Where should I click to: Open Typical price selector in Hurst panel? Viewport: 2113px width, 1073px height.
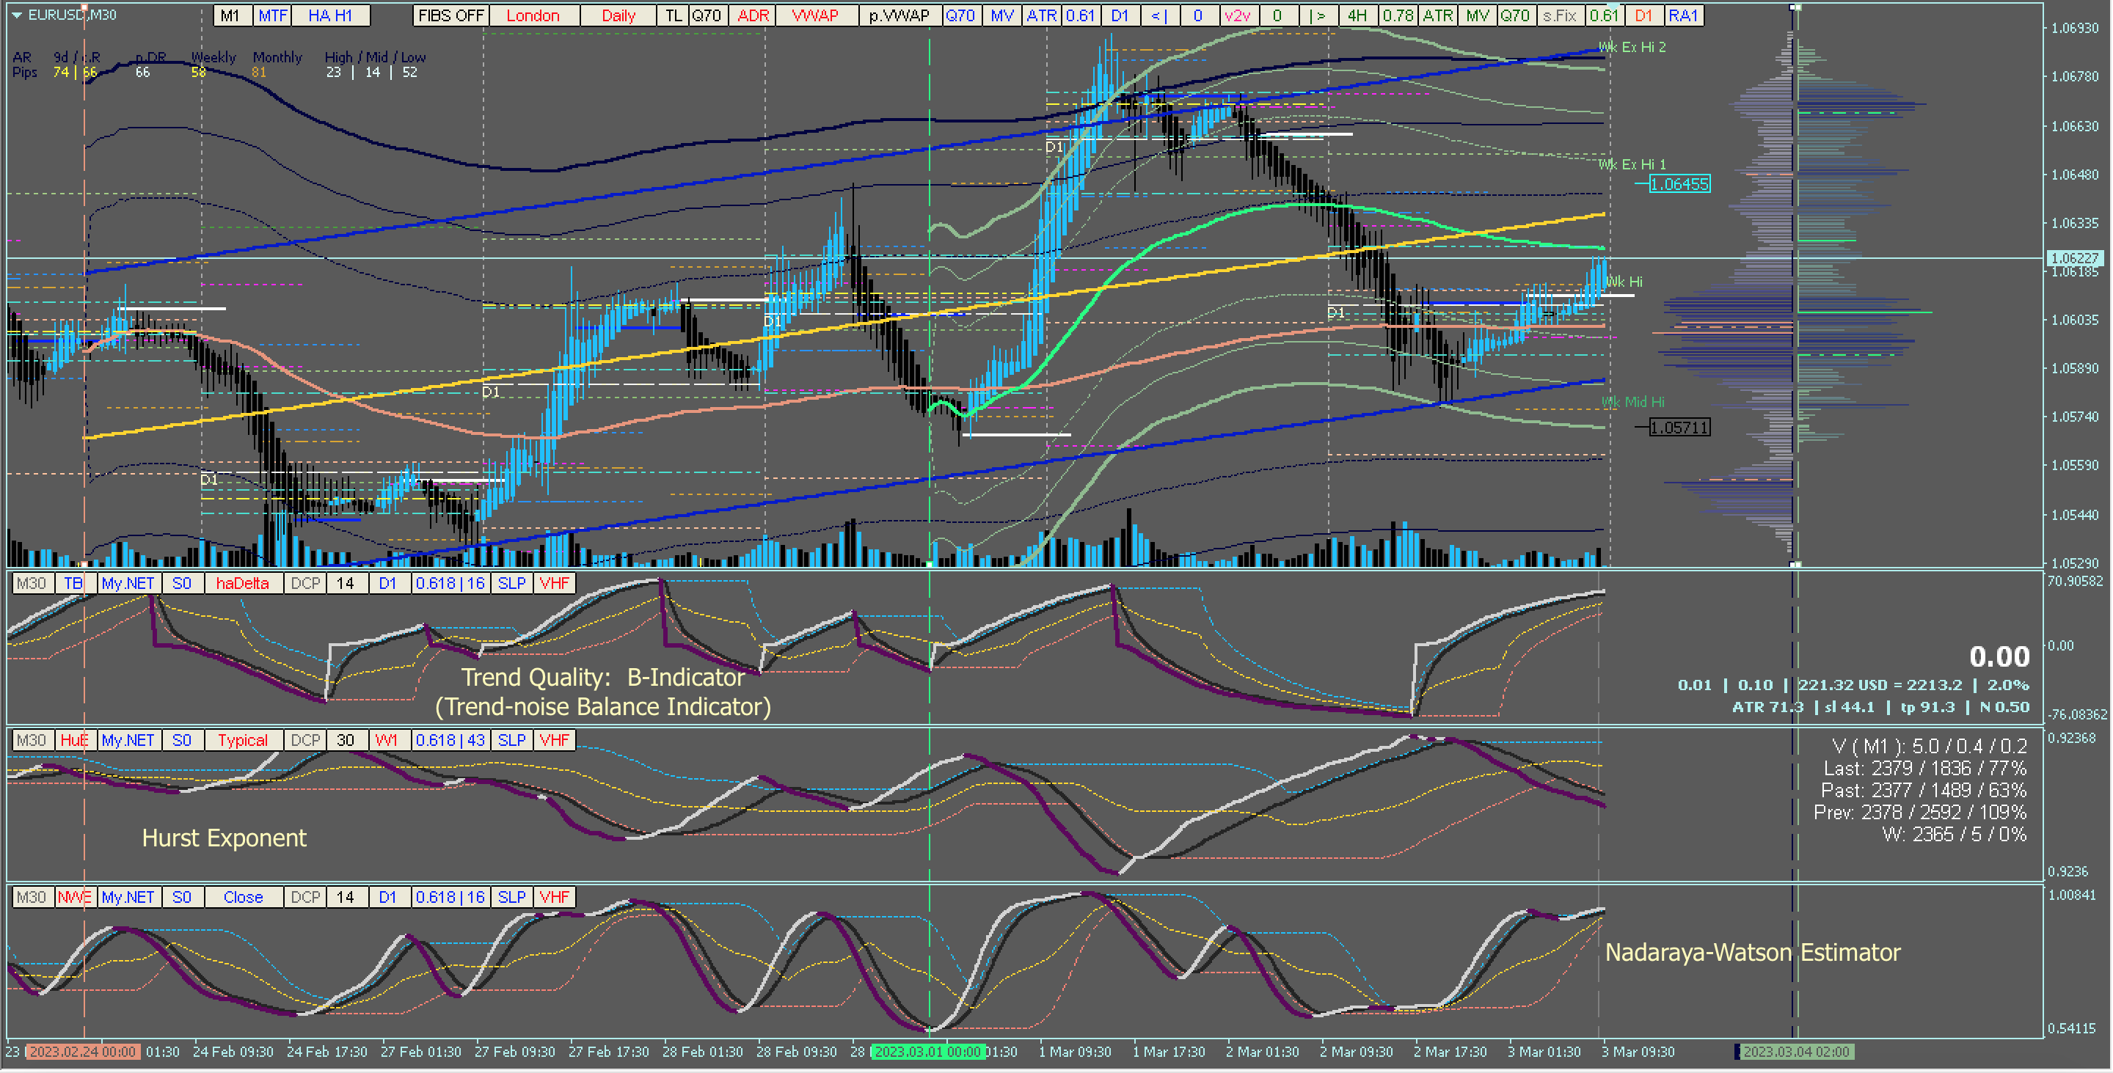click(x=242, y=740)
